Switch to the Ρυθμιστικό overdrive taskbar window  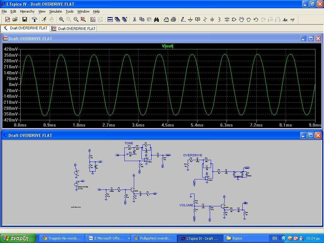point(154,238)
